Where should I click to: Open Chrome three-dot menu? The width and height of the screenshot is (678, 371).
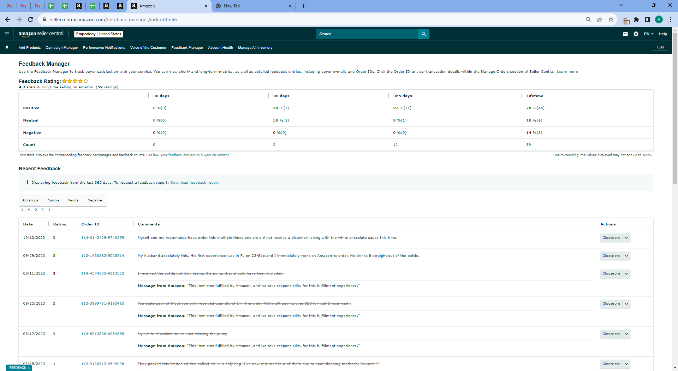pyautogui.click(x=670, y=19)
